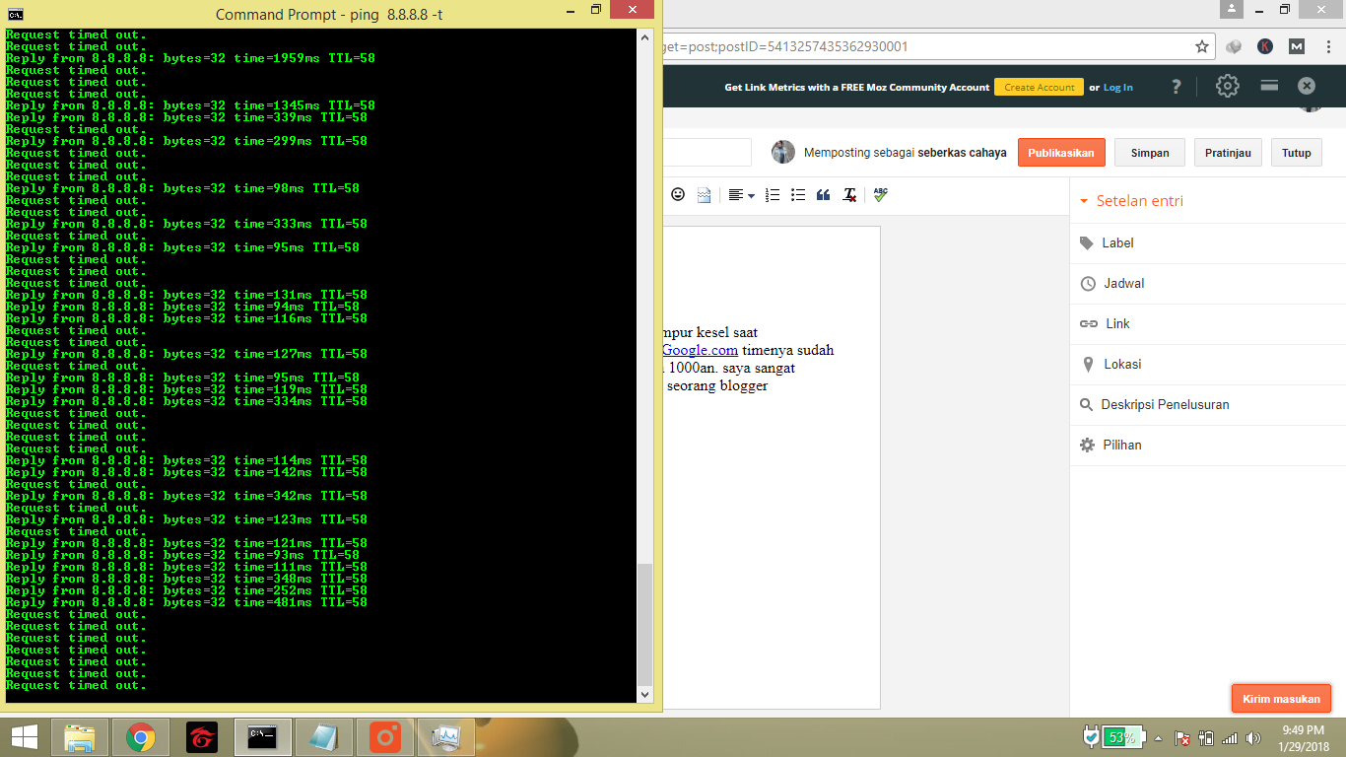Run the ABC spell check
1346x757 pixels.
pyautogui.click(x=878, y=194)
